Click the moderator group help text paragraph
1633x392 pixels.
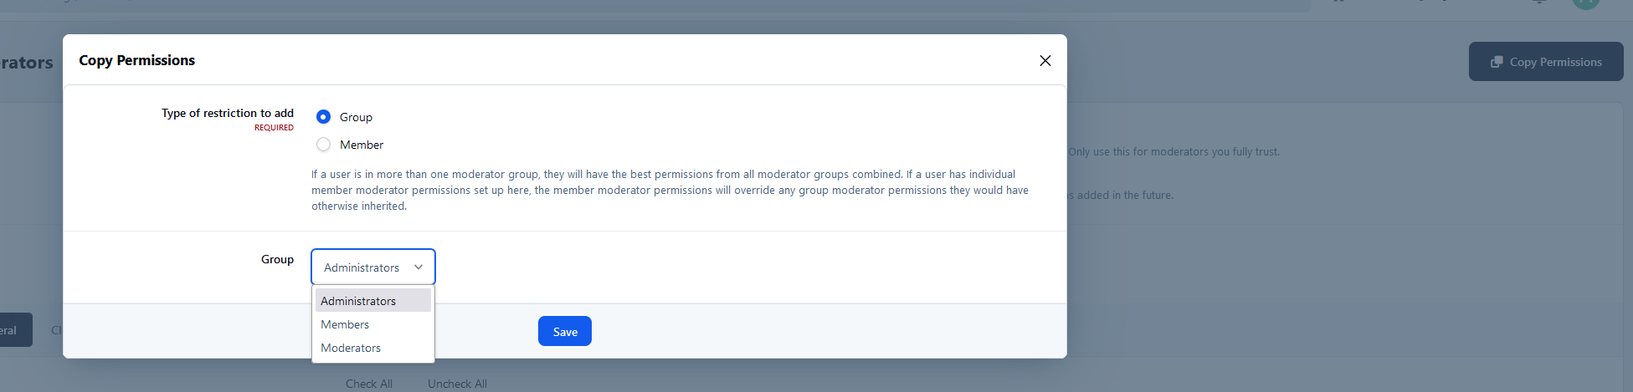(670, 191)
